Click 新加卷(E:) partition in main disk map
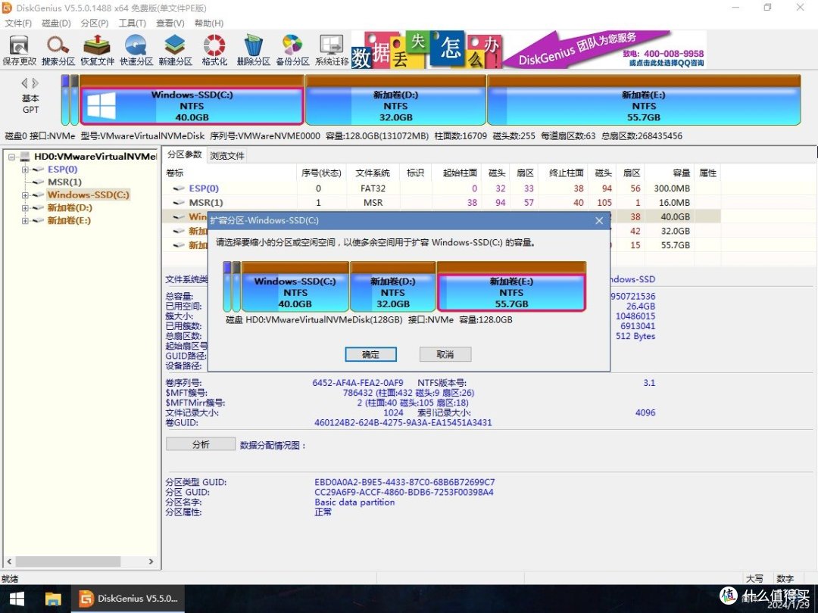818x613 pixels. point(644,101)
